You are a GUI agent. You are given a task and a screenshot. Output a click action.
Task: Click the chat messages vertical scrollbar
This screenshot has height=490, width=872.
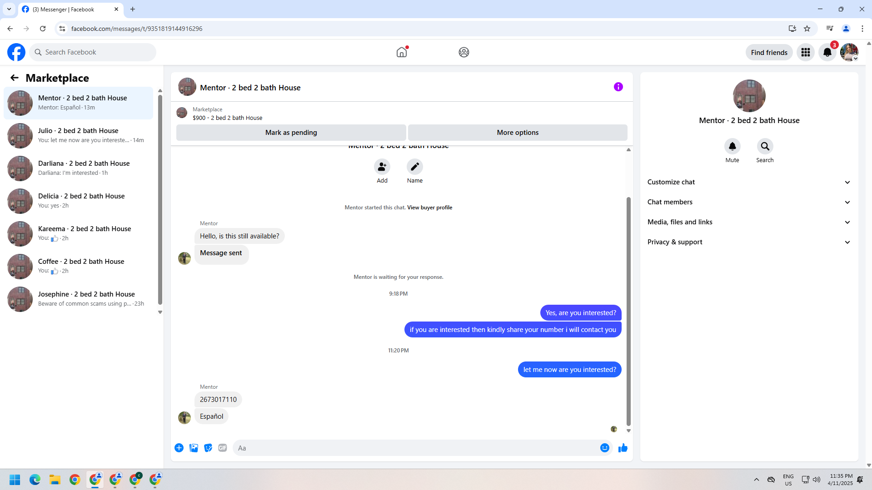coord(628,311)
